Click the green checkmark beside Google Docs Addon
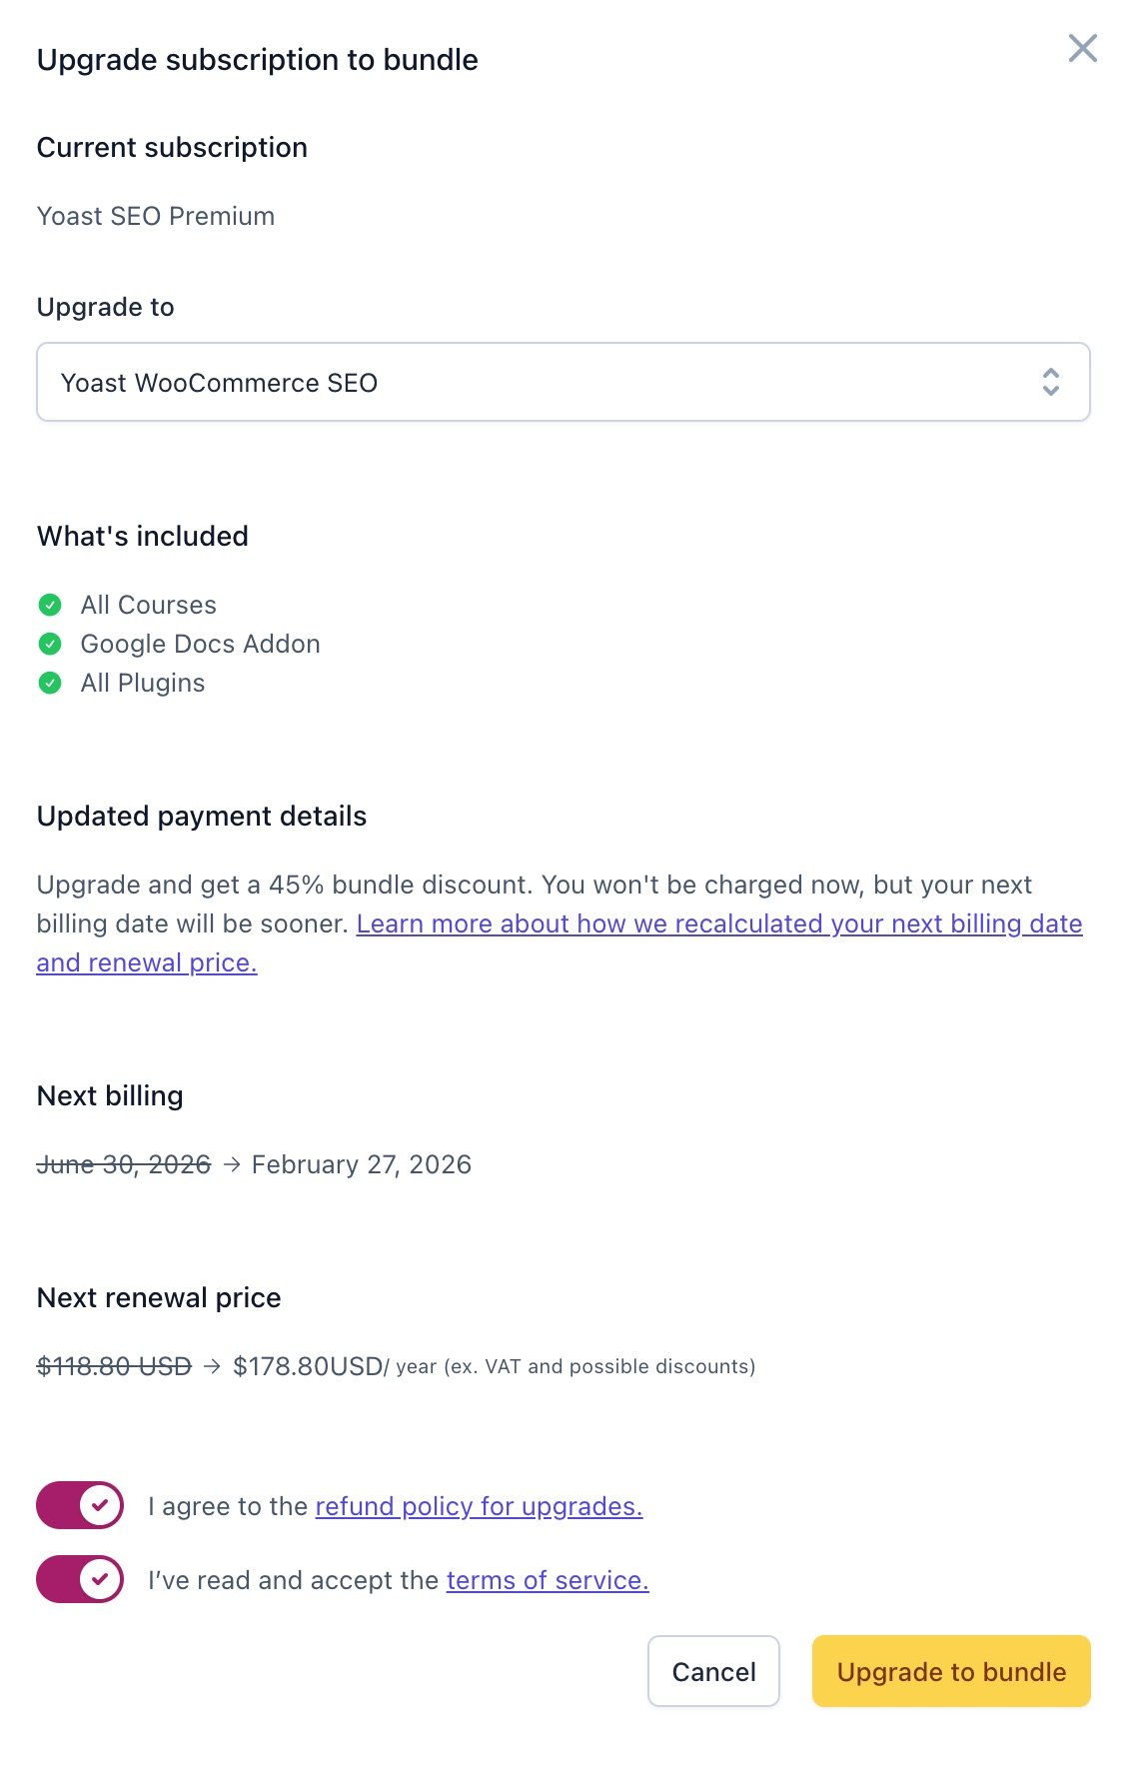 (x=50, y=644)
